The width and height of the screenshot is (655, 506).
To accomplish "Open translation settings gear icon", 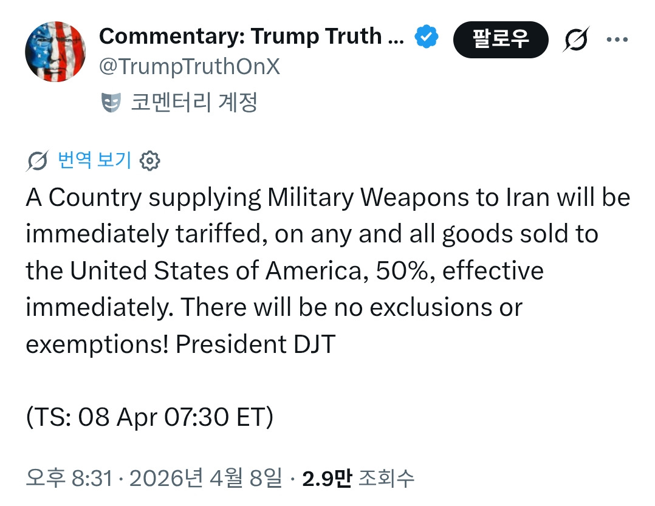I will [149, 161].
